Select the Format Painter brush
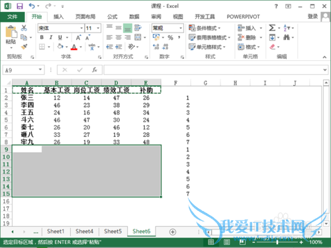 pyautogui.click(x=24, y=47)
